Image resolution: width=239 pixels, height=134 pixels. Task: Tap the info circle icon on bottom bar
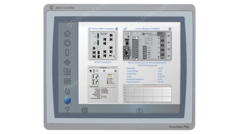pyautogui.click(x=139, y=110)
